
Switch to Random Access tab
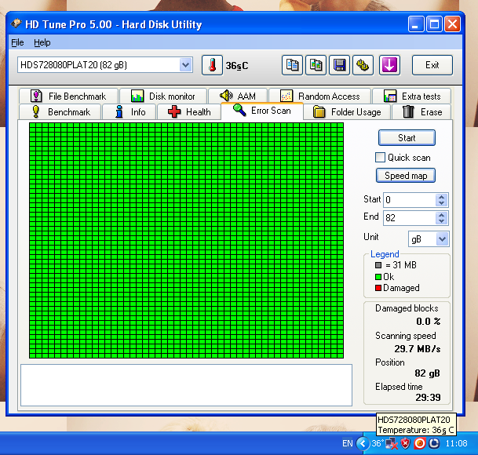click(x=319, y=96)
